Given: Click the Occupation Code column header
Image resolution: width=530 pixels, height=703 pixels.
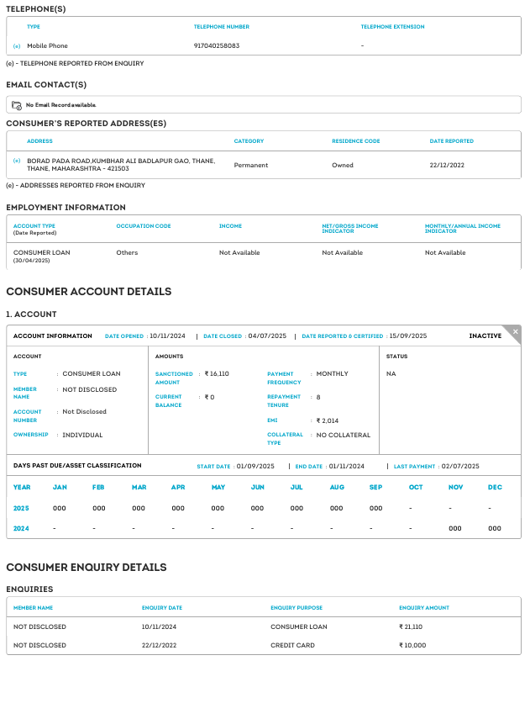Looking at the screenshot, I should pyautogui.click(x=144, y=226).
